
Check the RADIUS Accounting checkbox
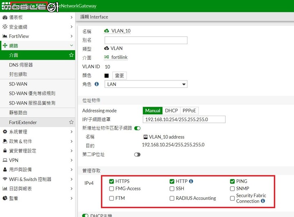(172, 198)
